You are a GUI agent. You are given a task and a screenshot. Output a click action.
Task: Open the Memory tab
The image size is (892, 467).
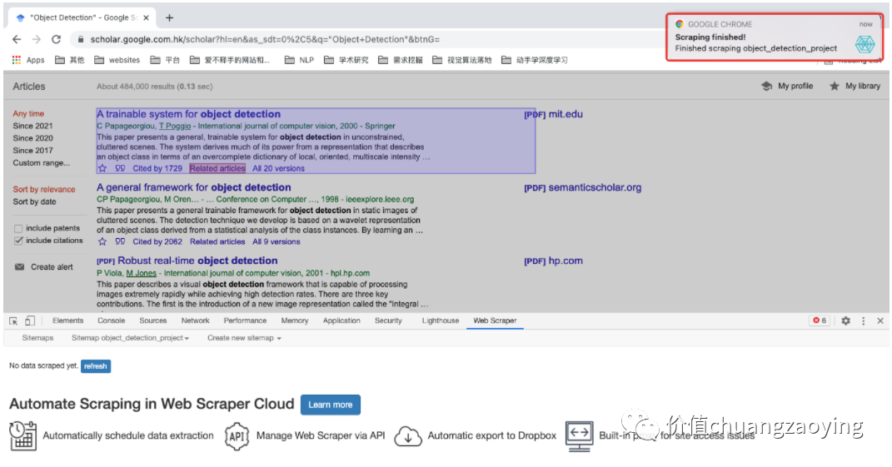point(295,320)
